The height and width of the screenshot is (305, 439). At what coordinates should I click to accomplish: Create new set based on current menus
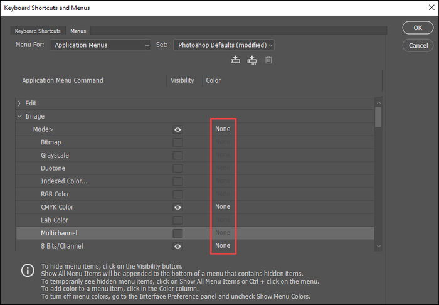(251, 60)
